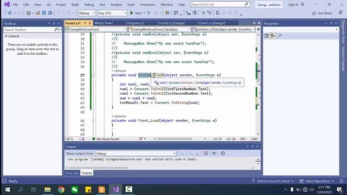Open the btnSum_Click member dropdown

224,29
